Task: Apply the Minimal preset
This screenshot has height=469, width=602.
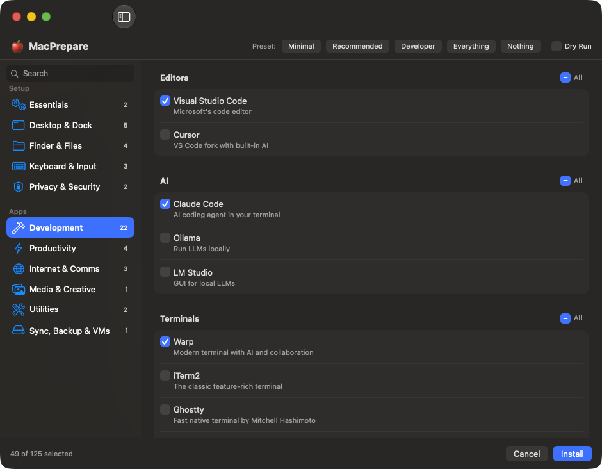Action: tap(301, 46)
